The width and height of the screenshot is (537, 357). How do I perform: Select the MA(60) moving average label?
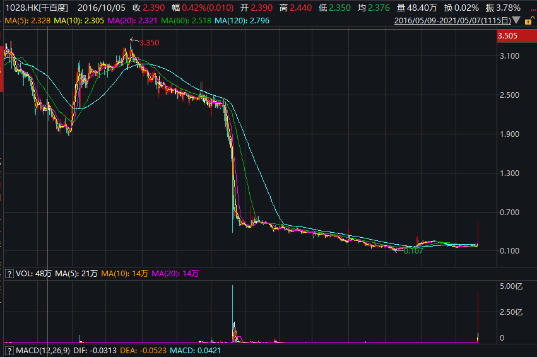180,21
